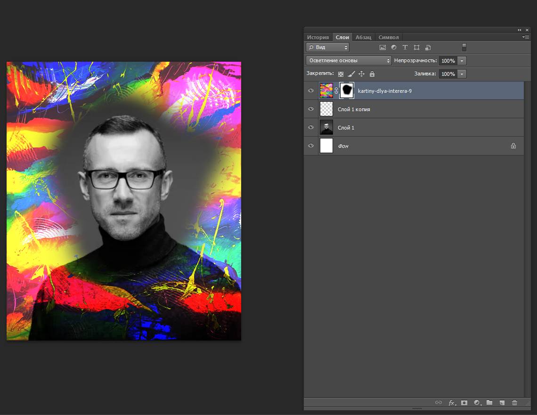537x415 pixels.
Task: Expand the Непрозрачность opacity slider arrow
Action: 462,61
